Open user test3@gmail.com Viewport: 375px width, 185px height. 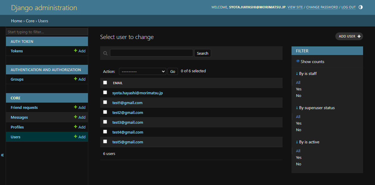pyautogui.click(x=128, y=122)
